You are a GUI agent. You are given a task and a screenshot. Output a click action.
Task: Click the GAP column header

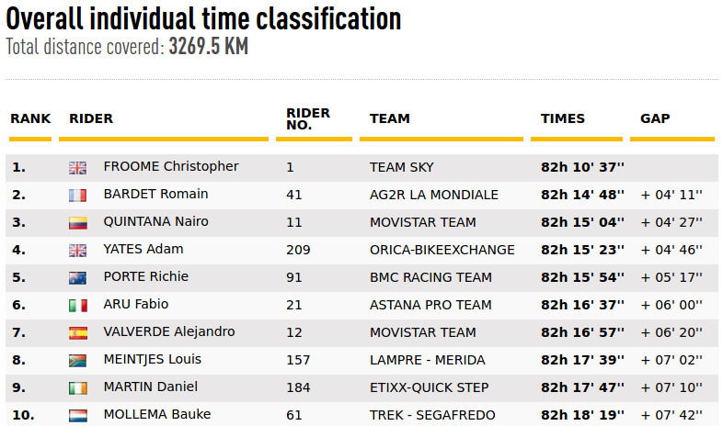(x=655, y=118)
